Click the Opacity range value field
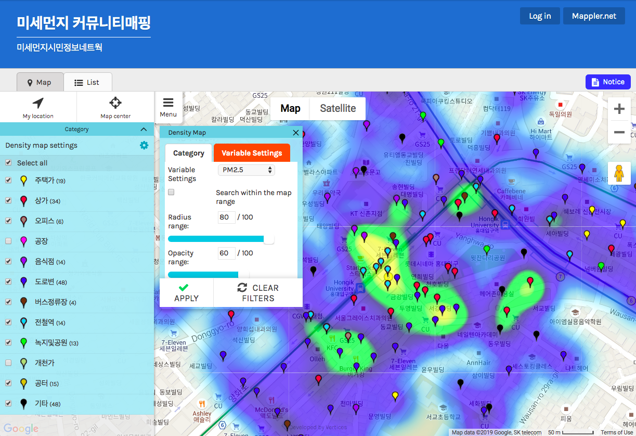The image size is (636, 436). tap(226, 253)
